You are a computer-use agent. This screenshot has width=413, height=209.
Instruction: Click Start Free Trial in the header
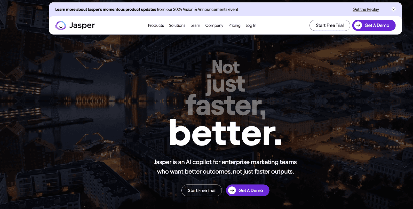pos(330,25)
